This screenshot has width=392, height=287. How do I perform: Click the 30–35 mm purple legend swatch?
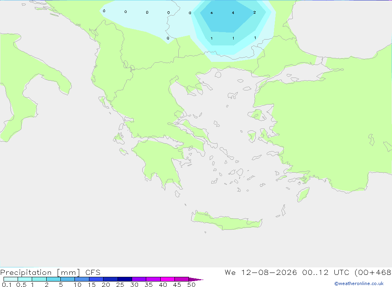(x=139, y=279)
